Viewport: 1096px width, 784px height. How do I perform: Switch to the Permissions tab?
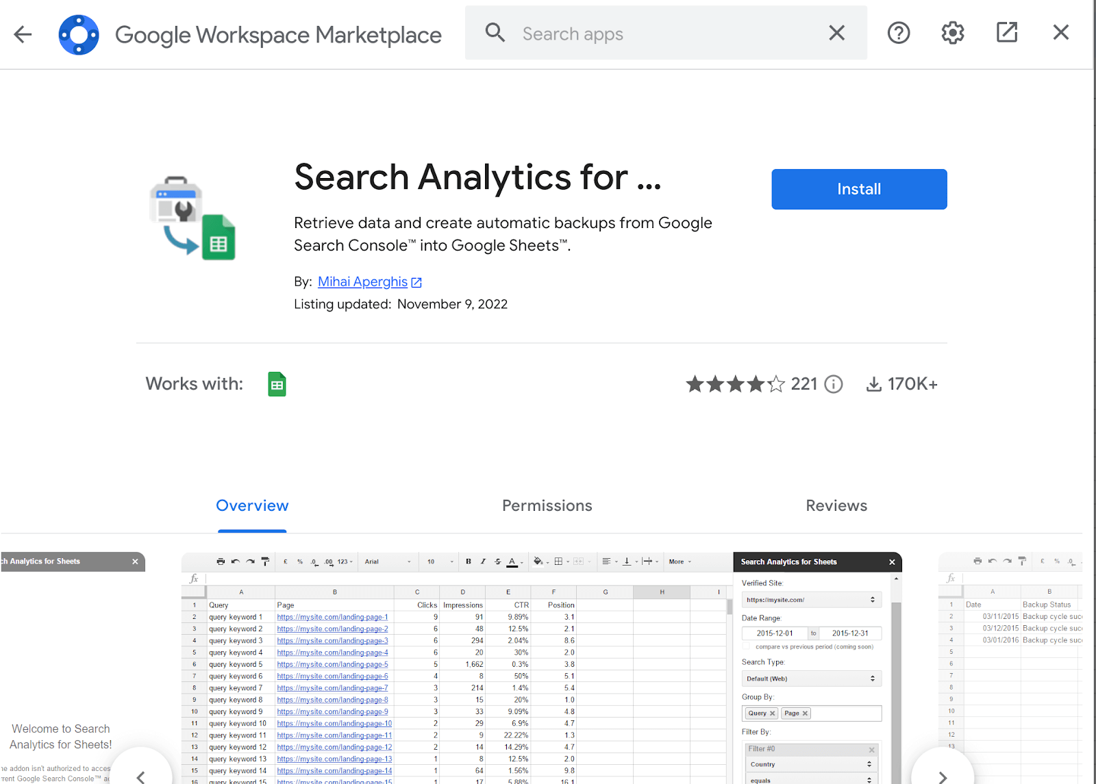tap(547, 505)
